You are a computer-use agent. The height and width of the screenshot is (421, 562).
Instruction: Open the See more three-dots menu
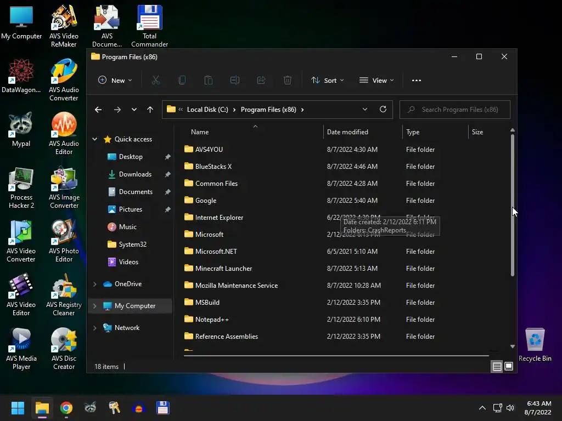(417, 80)
